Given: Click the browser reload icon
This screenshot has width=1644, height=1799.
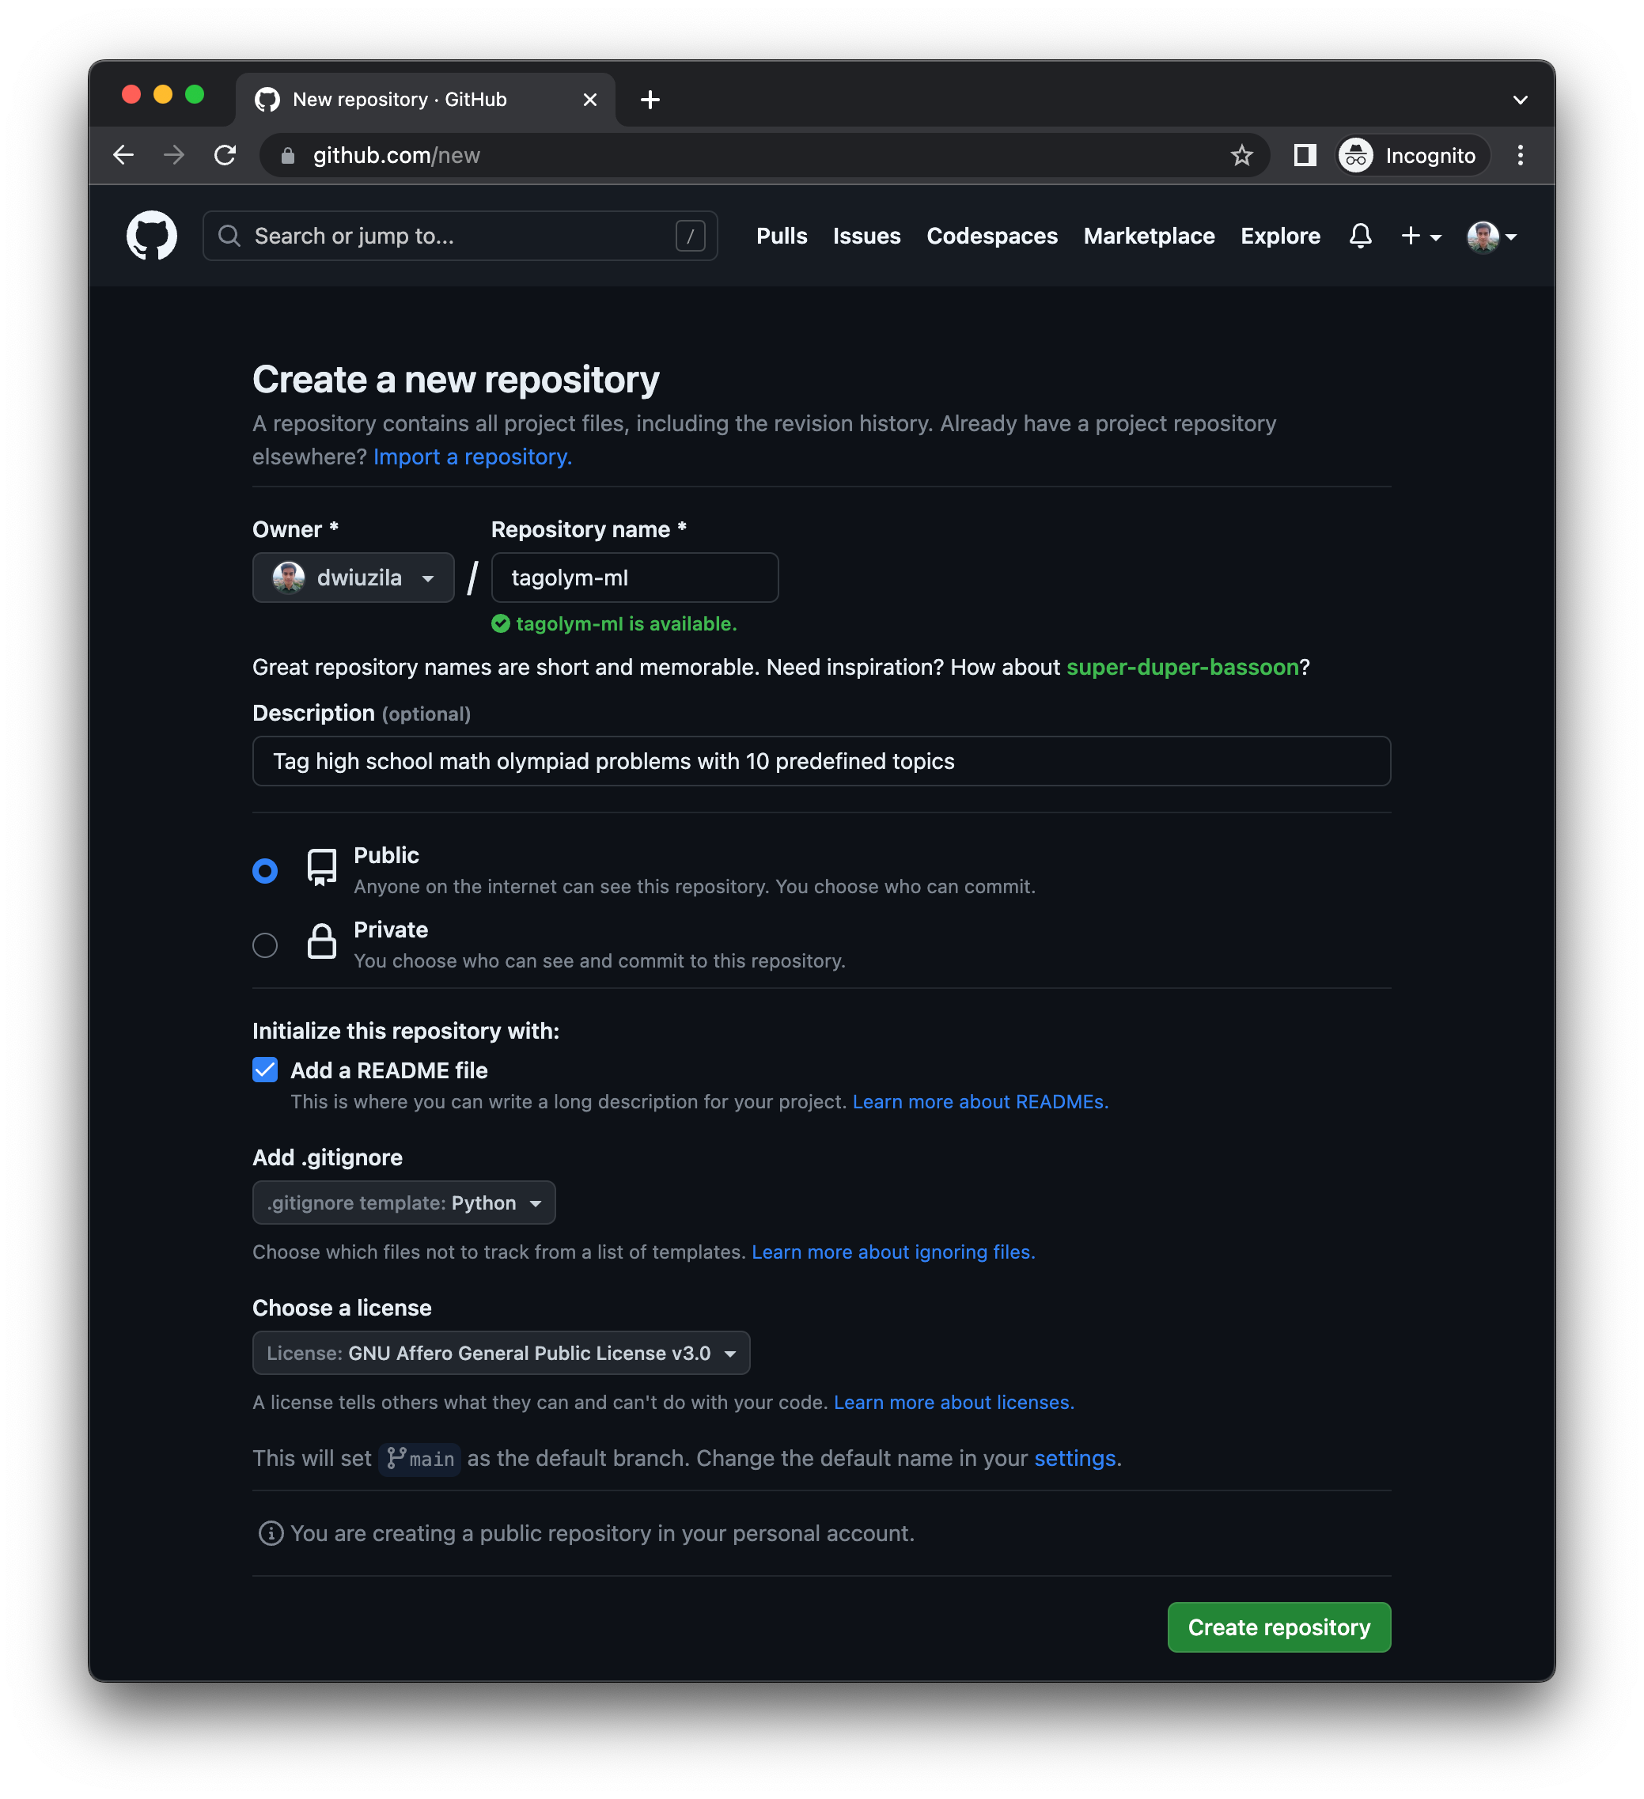Looking at the screenshot, I should tap(225, 155).
